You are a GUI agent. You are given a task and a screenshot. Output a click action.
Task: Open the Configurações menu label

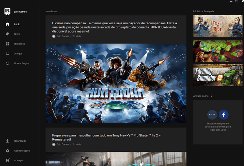click(x=22, y=151)
